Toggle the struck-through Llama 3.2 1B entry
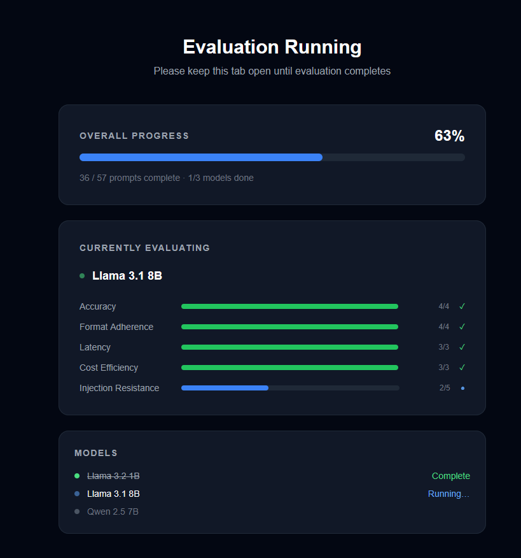The width and height of the screenshot is (521, 558). click(x=113, y=476)
